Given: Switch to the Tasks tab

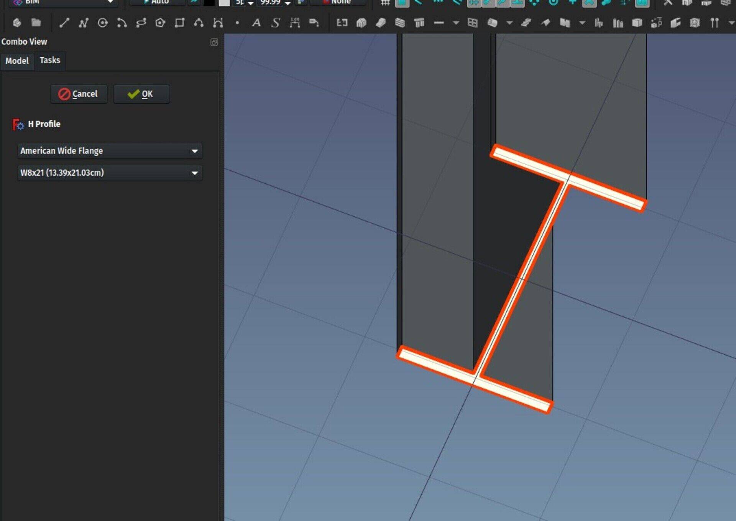Looking at the screenshot, I should coord(50,60).
